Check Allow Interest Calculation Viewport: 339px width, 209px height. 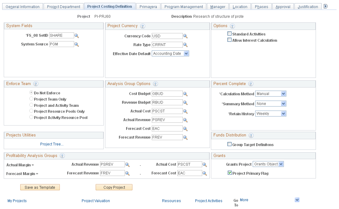tap(229, 40)
